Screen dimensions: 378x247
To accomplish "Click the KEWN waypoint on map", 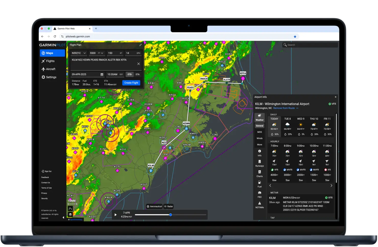I will 186,128.
